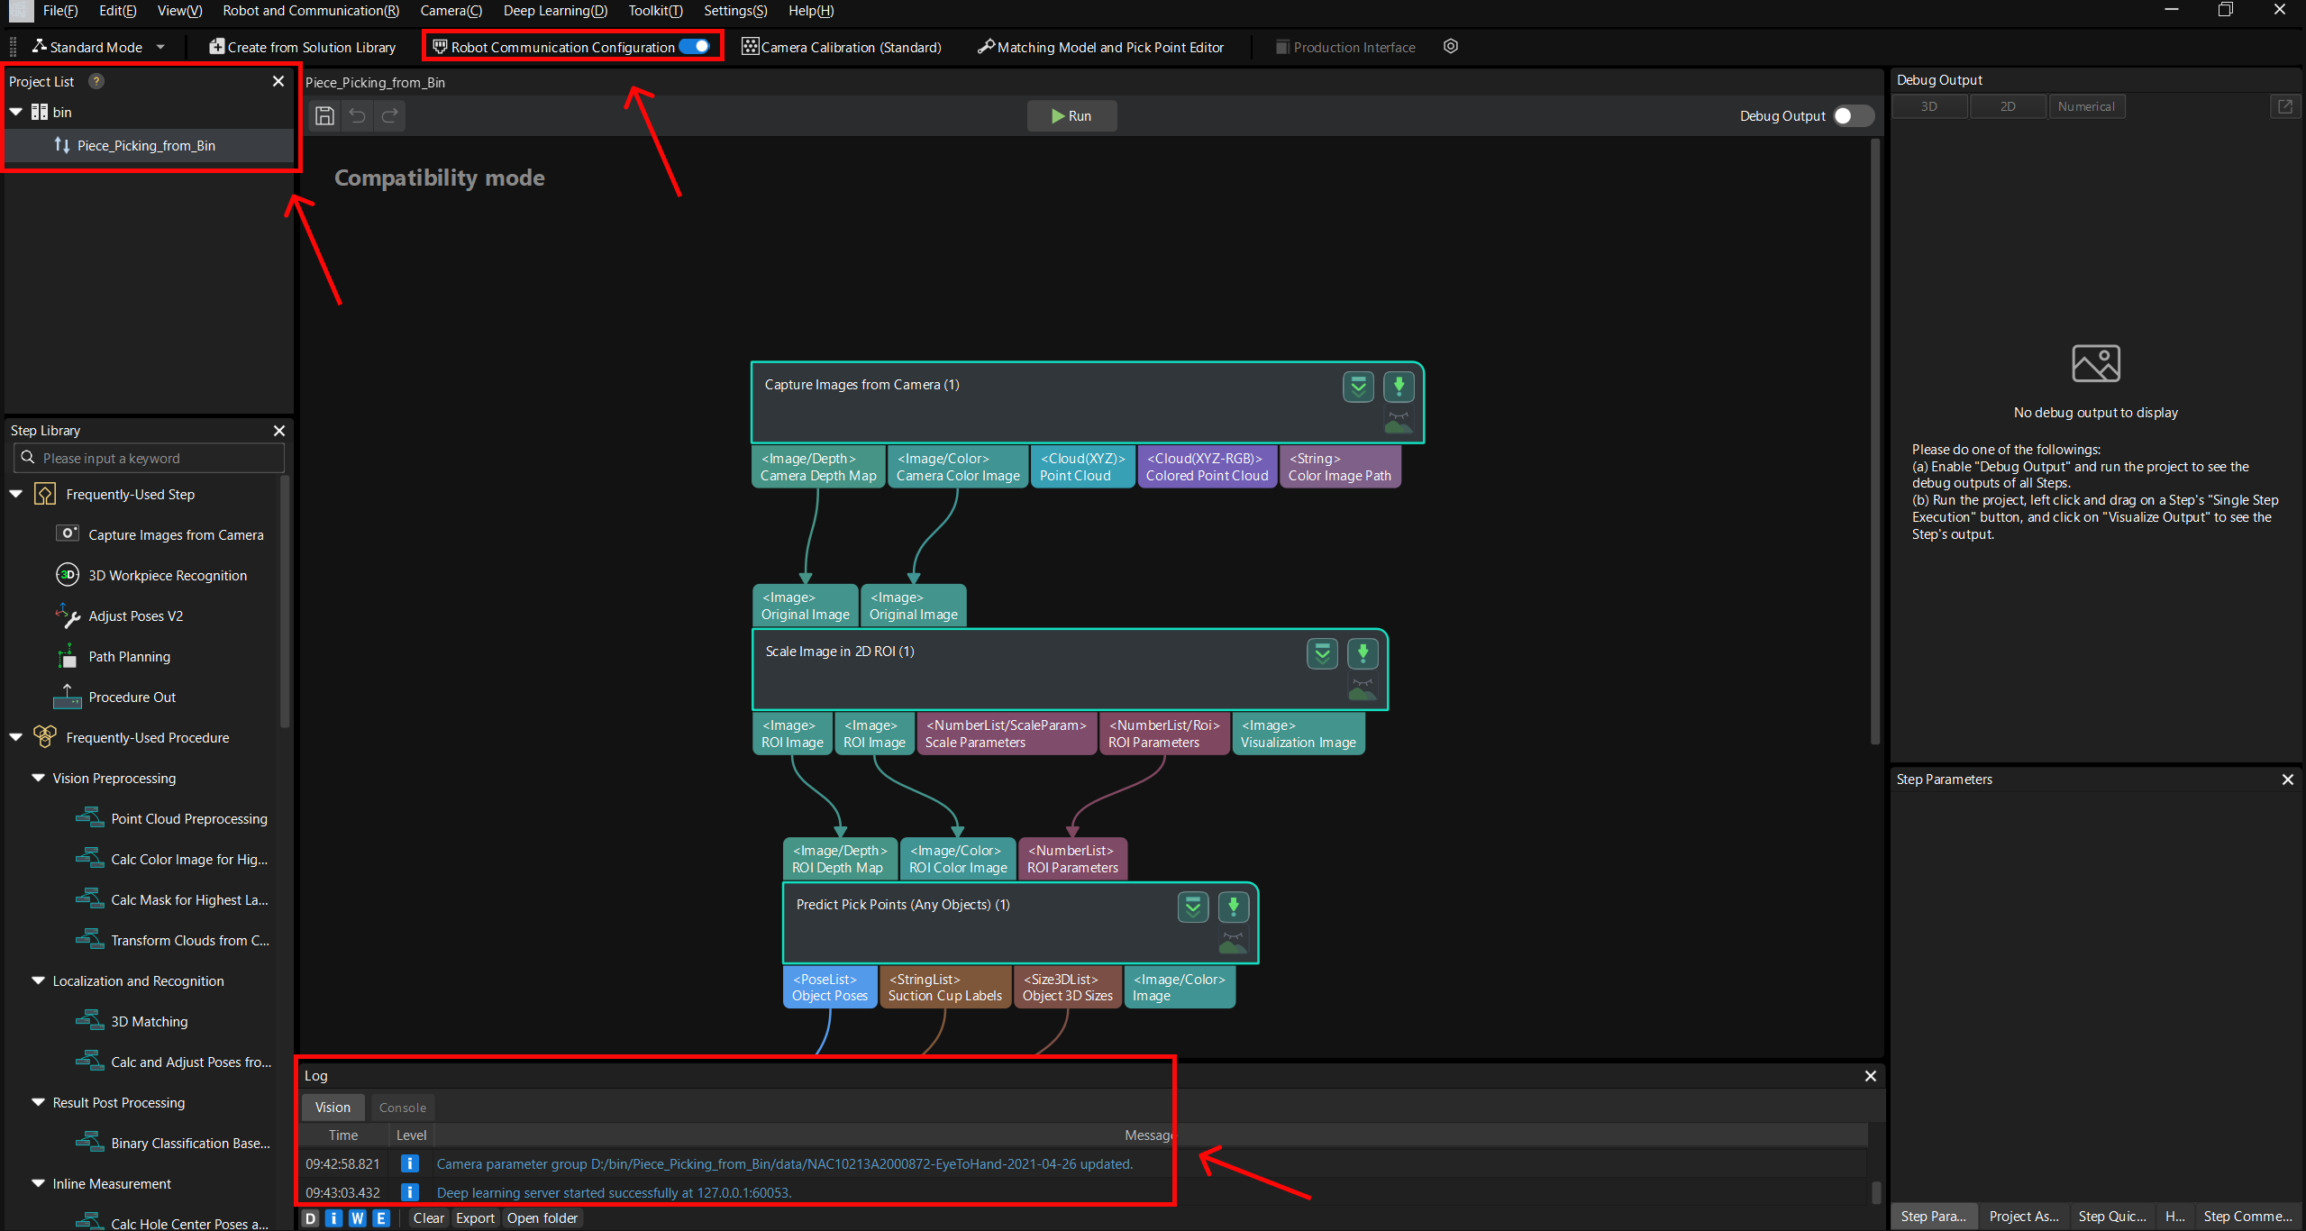2306x1231 pixels.
Task: Open the Robot and Communication menu
Action: (311, 11)
